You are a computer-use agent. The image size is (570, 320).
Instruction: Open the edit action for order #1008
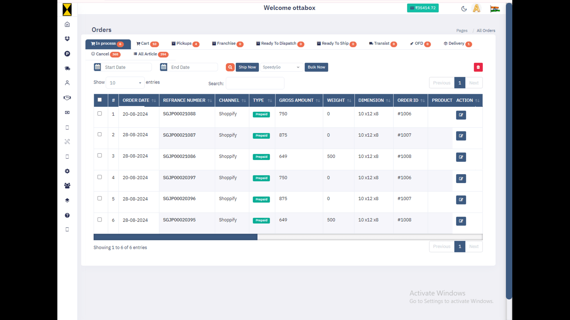click(461, 157)
